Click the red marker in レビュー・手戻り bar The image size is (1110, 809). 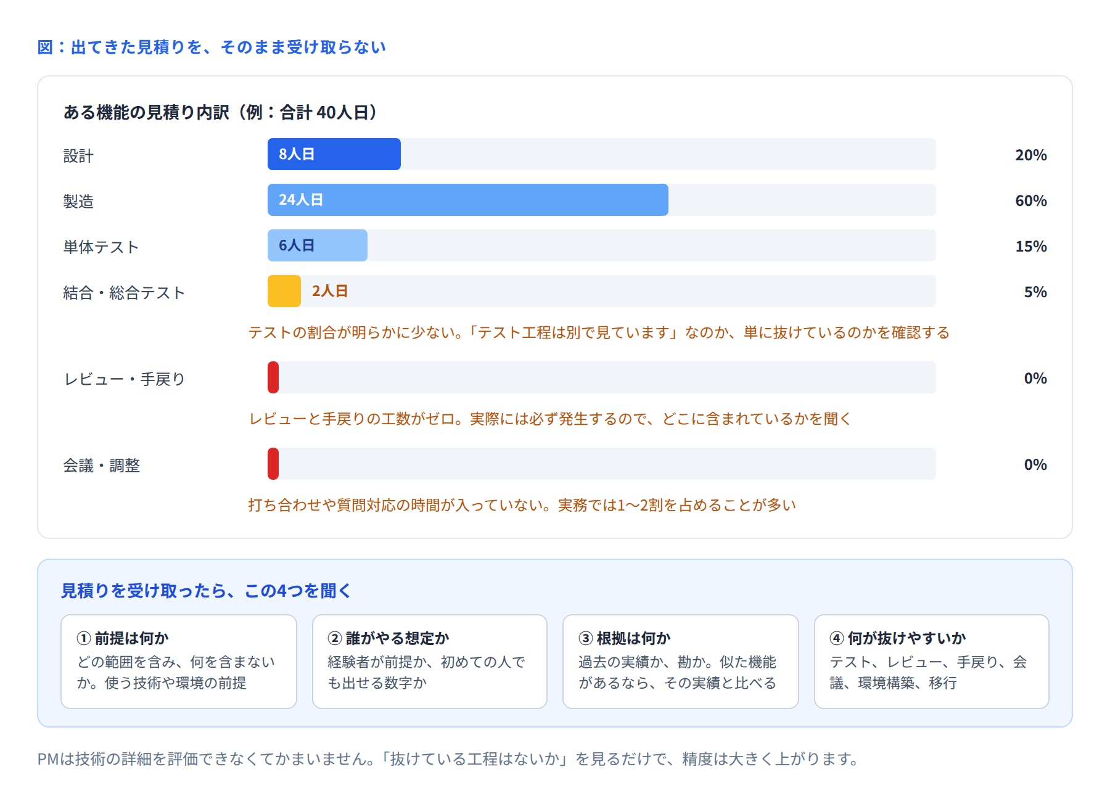tap(273, 377)
